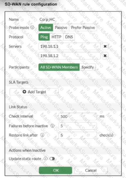The height and width of the screenshot is (178, 126).
Task: Click Failures before inactive info icon
Action: click(x=52, y=126)
